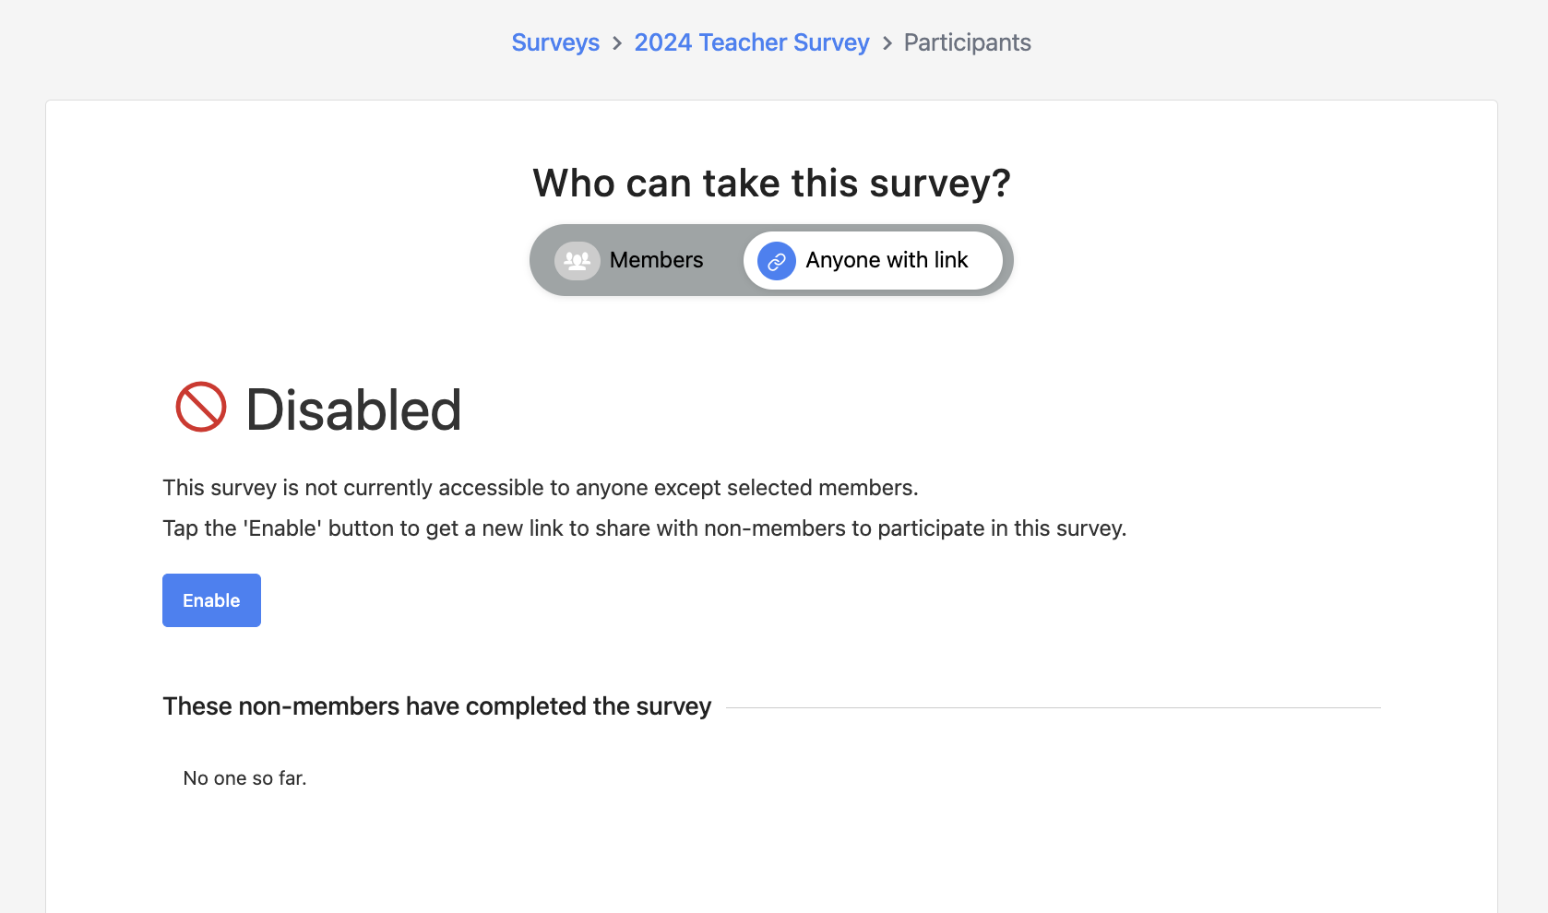The width and height of the screenshot is (1548, 913).
Task: Click the Tap the 'Enable' button instruction text
Action: 645,528
